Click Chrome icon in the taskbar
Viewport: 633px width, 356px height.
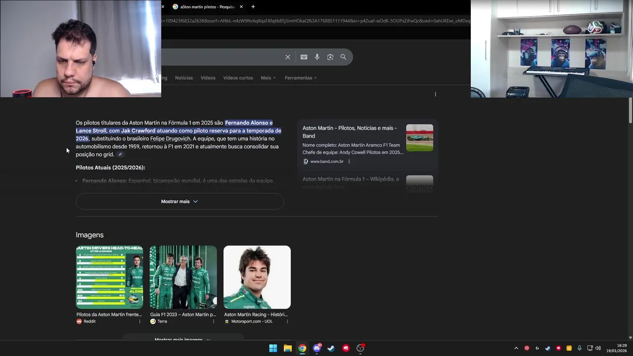(x=302, y=348)
